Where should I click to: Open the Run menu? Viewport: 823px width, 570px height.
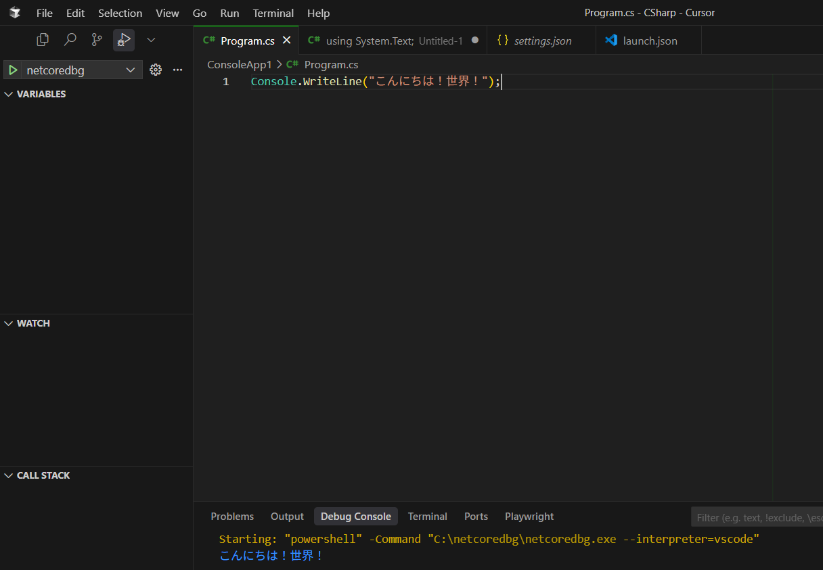(229, 13)
